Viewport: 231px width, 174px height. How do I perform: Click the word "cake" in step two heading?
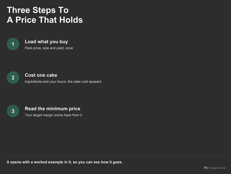pyautogui.click(x=51, y=75)
